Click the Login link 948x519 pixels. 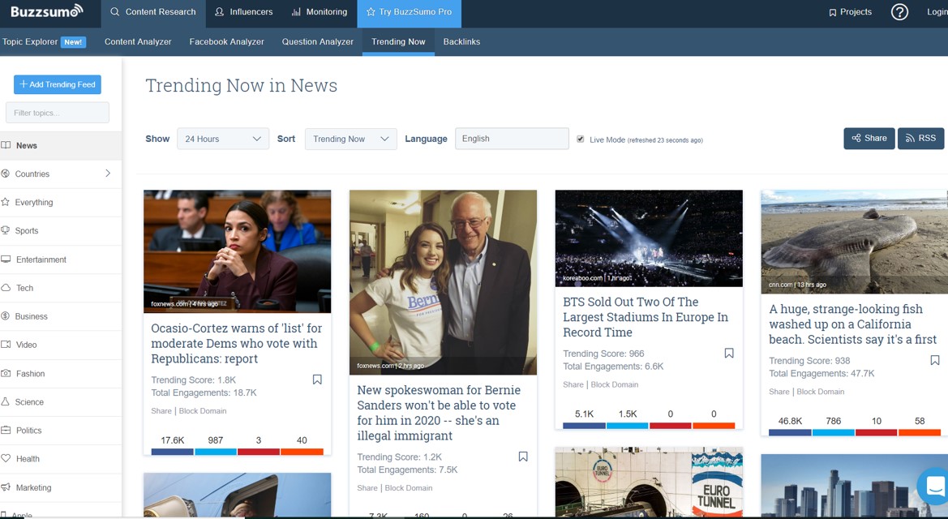pyautogui.click(x=937, y=12)
